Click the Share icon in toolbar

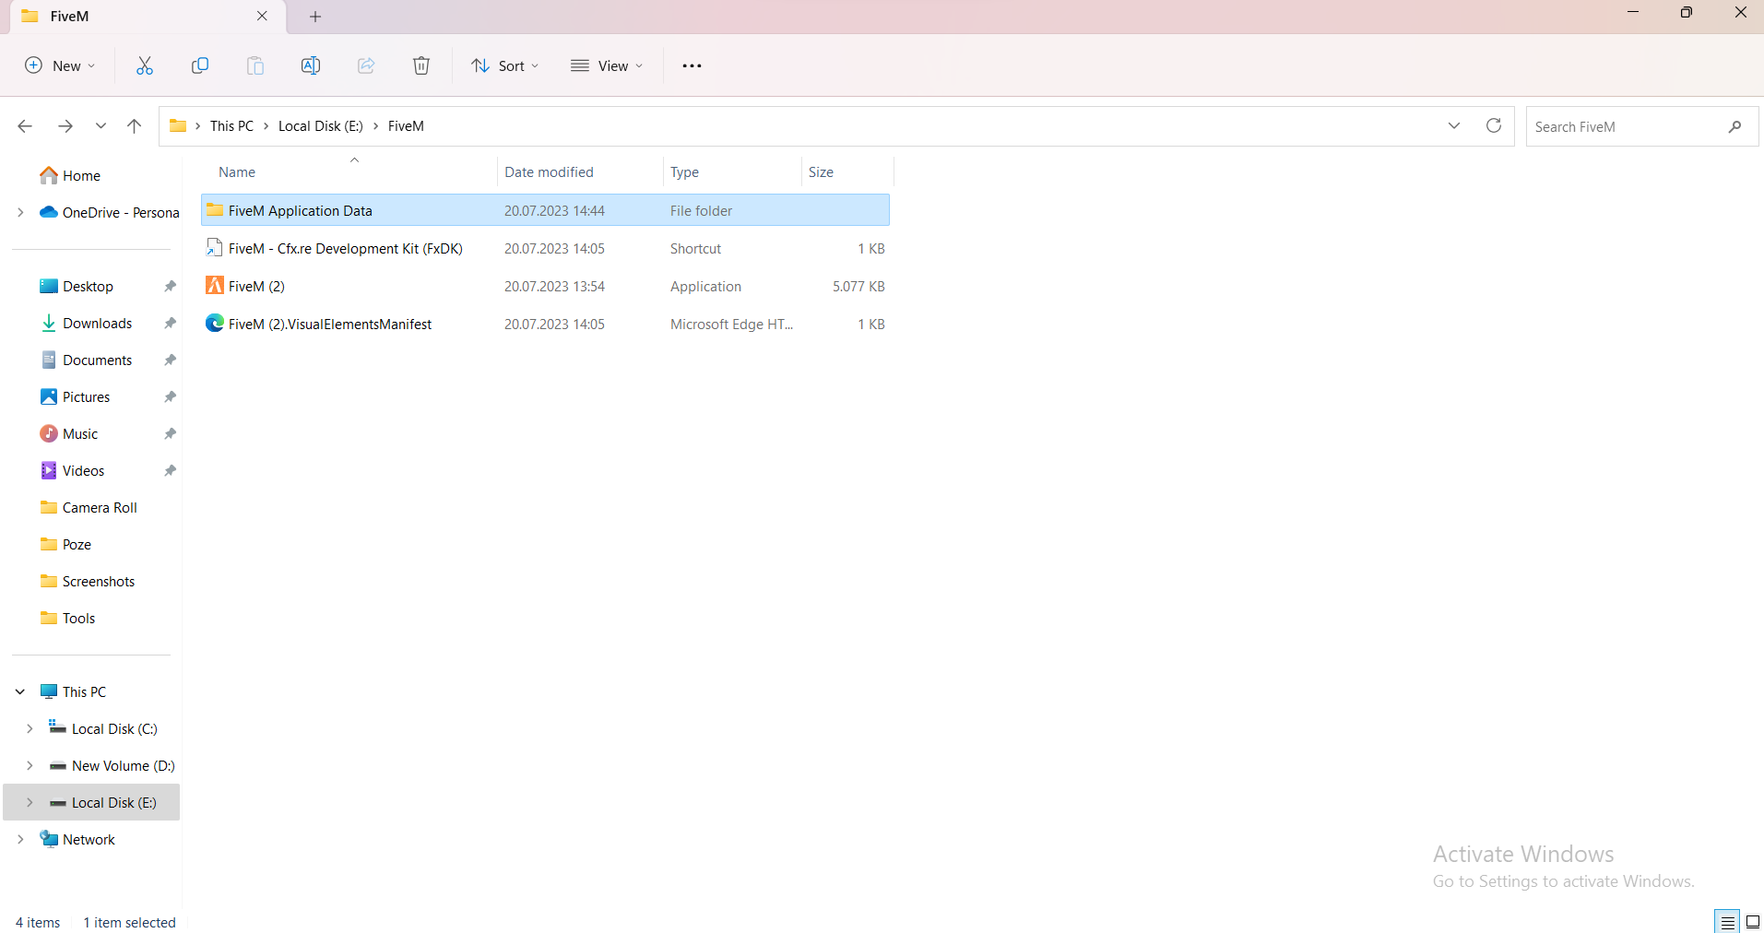point(366,65)
